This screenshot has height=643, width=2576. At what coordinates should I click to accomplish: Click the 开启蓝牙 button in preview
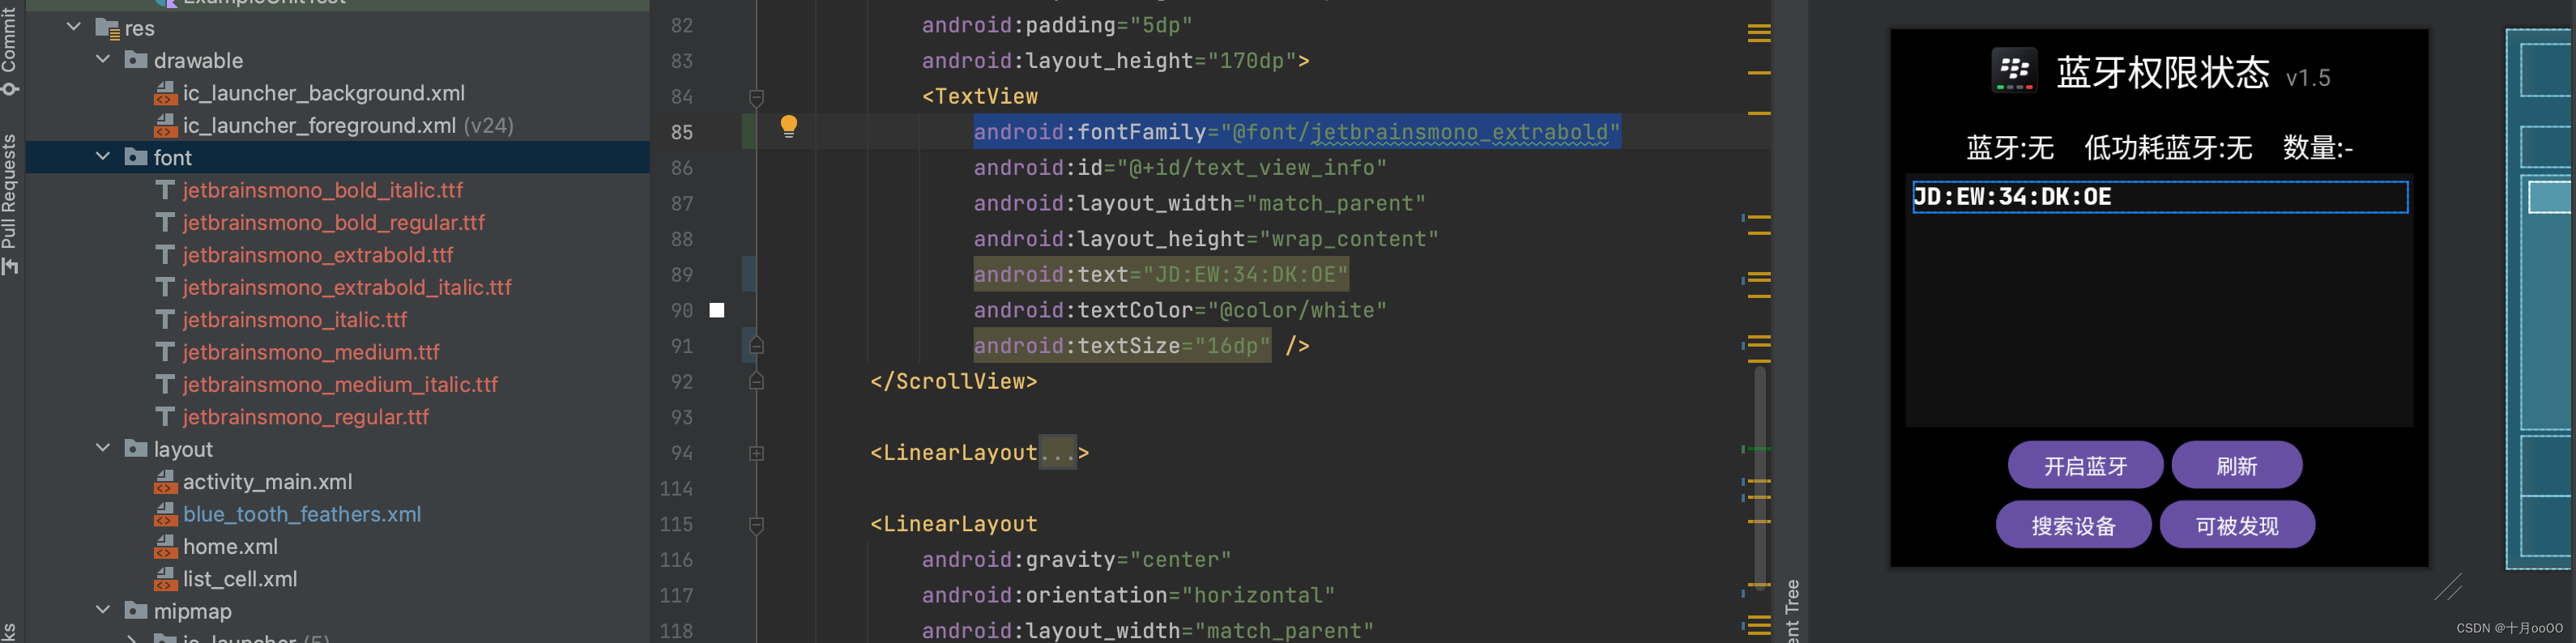coord(2085,465)
